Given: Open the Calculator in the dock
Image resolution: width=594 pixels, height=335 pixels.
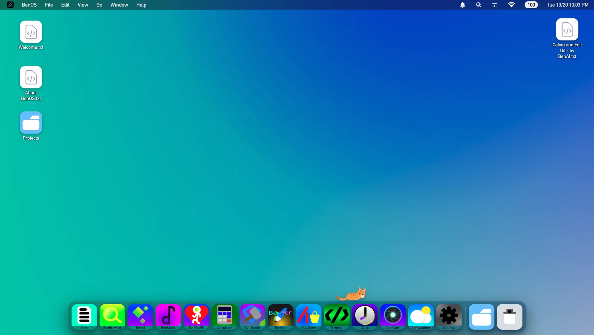Looking at the screenshot, I should coord(224,316).
